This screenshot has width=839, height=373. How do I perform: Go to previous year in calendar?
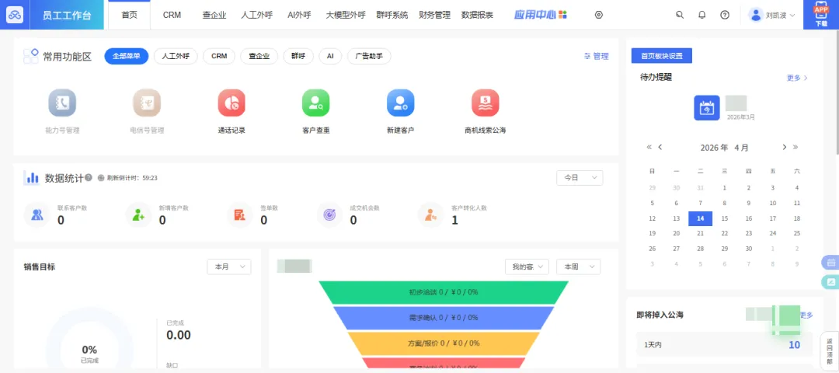point(649,147)
